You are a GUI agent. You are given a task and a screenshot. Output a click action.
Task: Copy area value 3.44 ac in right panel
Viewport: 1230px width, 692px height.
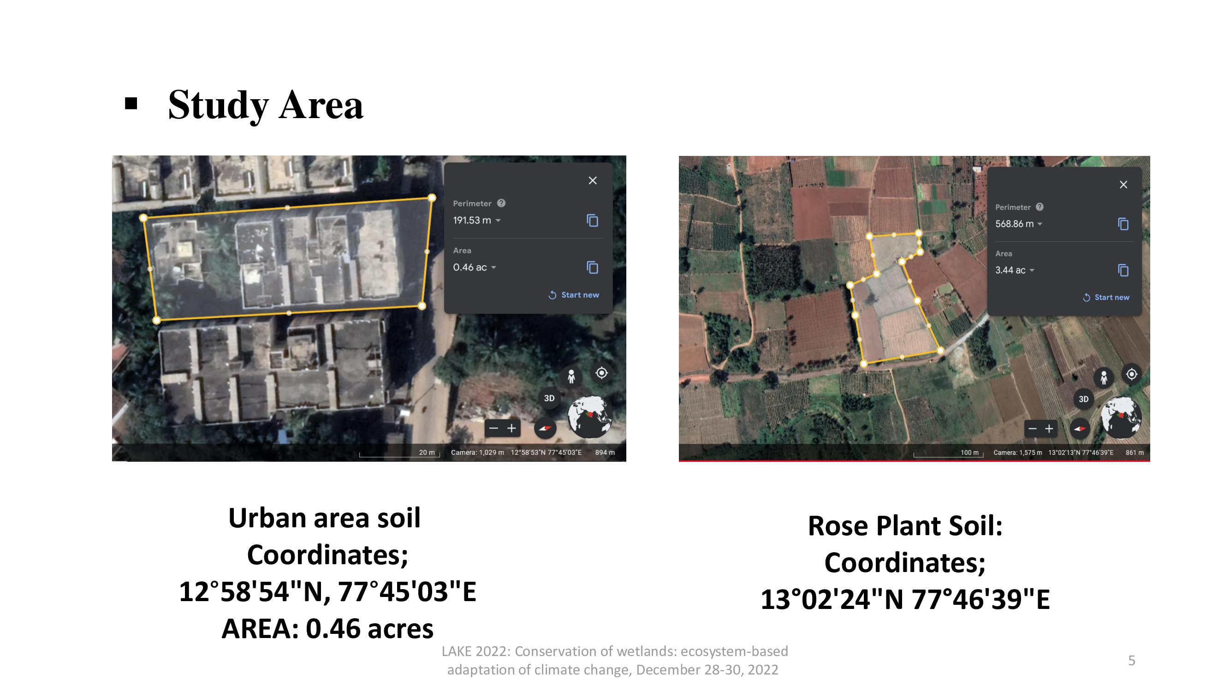pos(1123,270)
